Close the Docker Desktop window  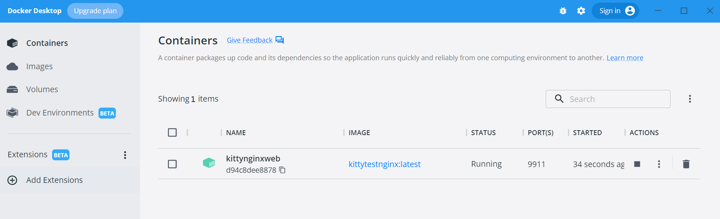tap(710, 11)
